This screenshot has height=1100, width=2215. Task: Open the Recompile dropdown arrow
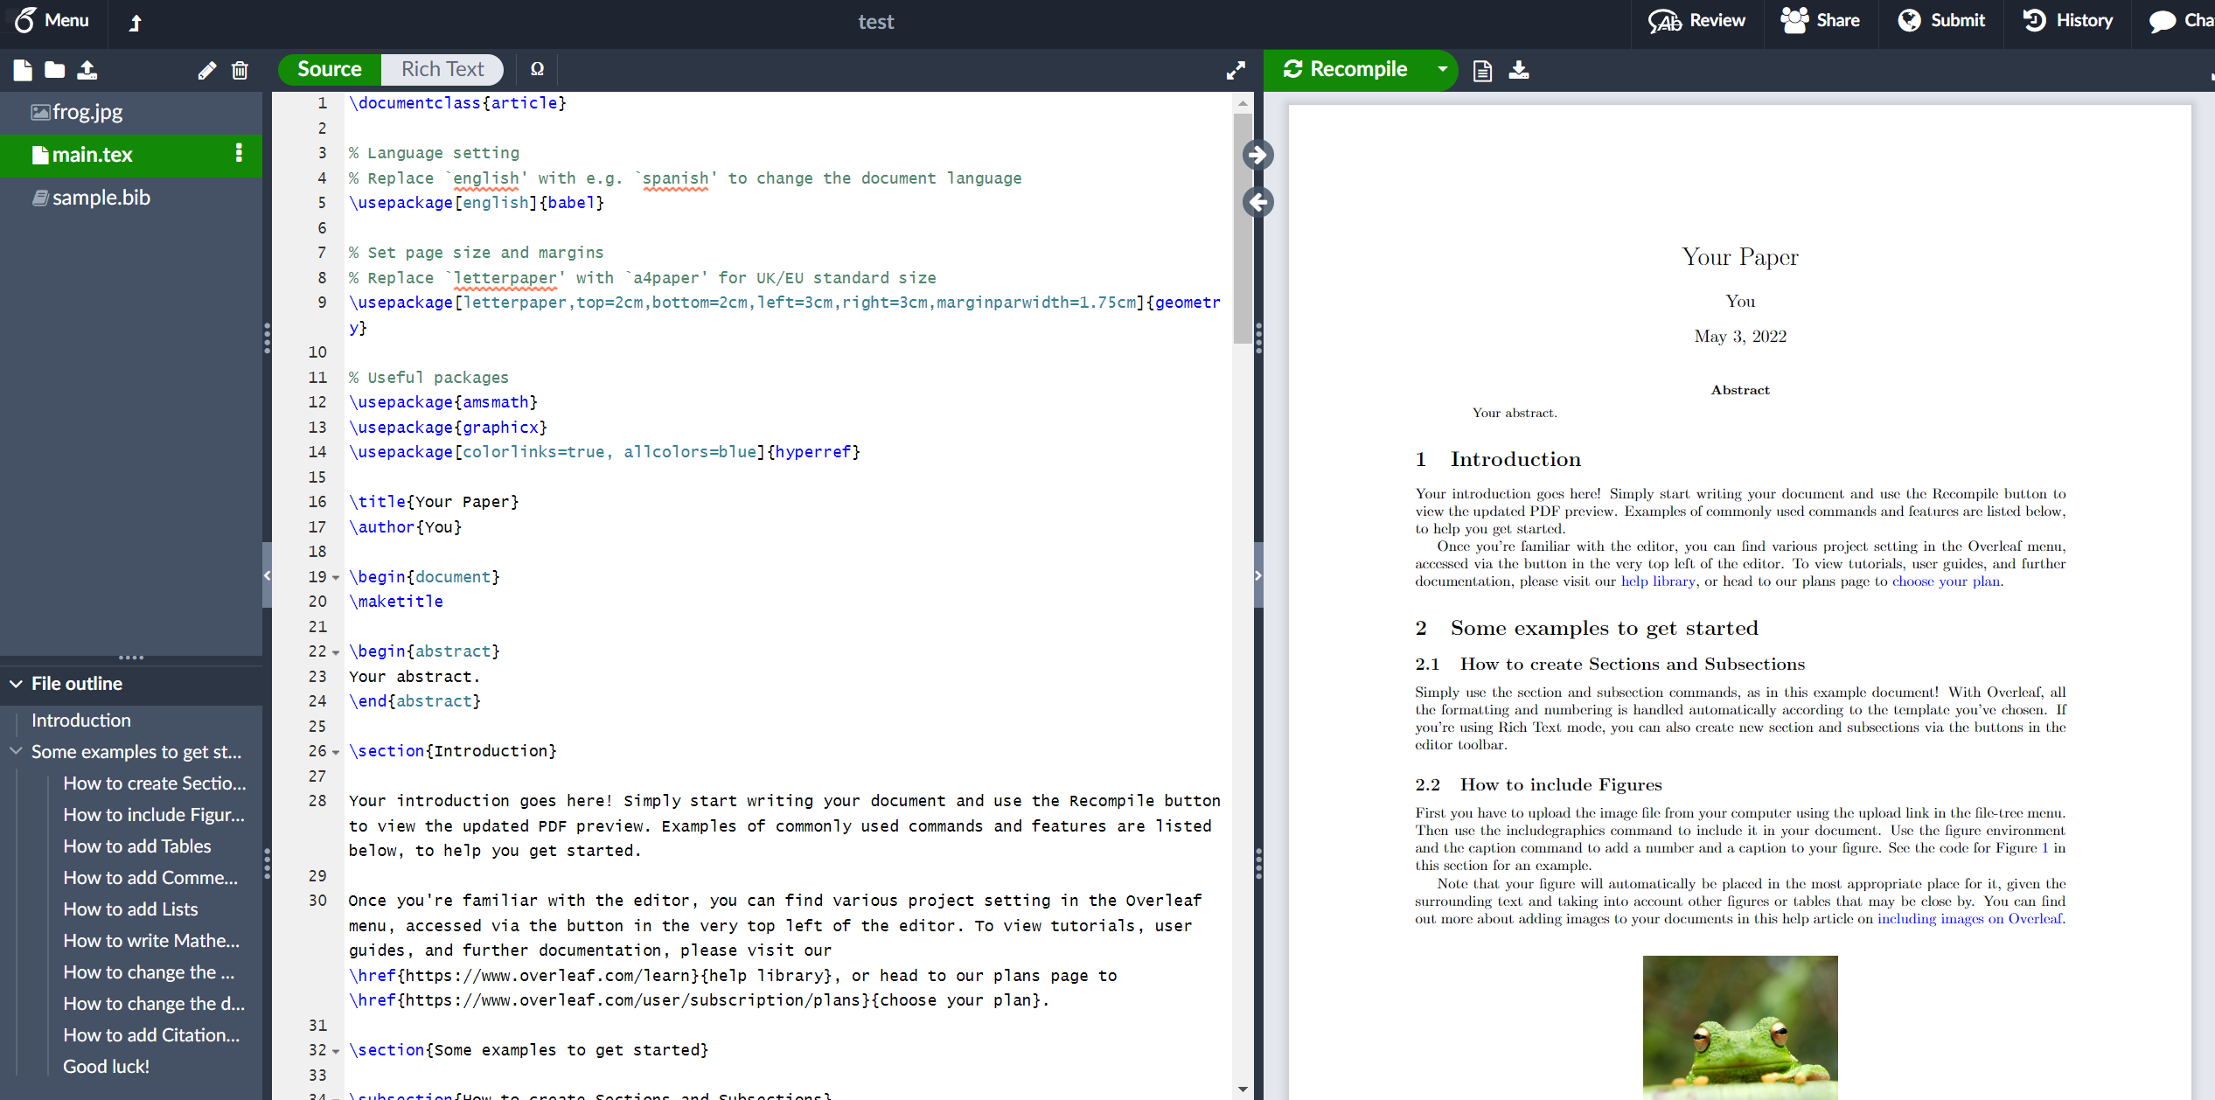point(1442,69)
